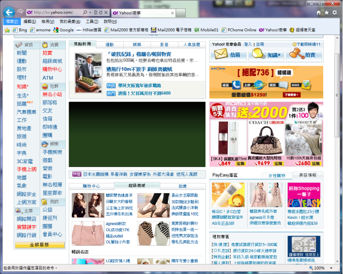Open the 工具(T) menu
The width and height of the screenshot is (343, 274).
click(x=92, y=21)
